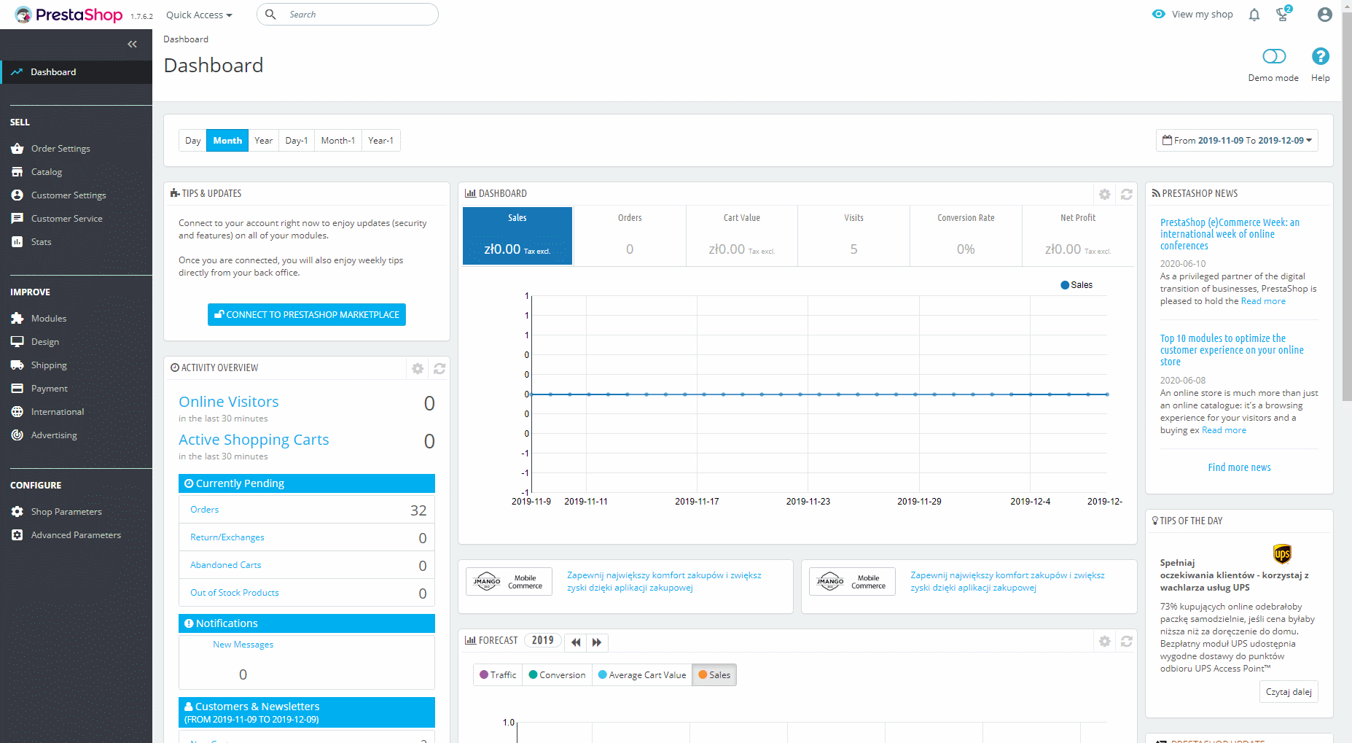This screenshot has height=743, width=1352.
Task: Open the Quick Access dropdown
Action: point(199,15)
